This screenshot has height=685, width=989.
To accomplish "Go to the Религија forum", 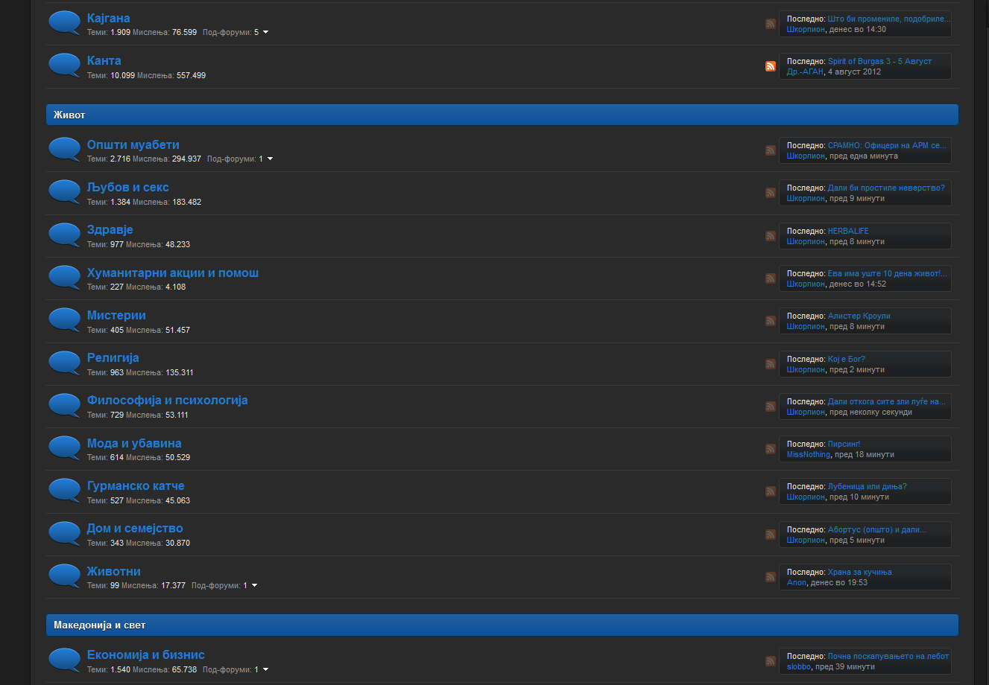I will click(113, 357).
